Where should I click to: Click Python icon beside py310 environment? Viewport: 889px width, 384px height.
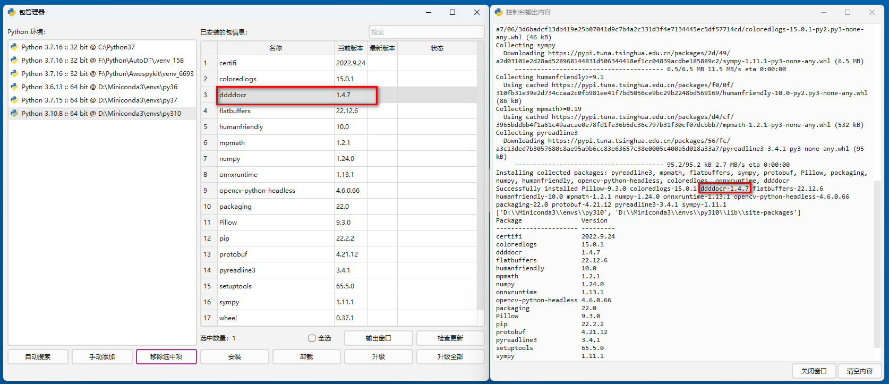[14, 113]
